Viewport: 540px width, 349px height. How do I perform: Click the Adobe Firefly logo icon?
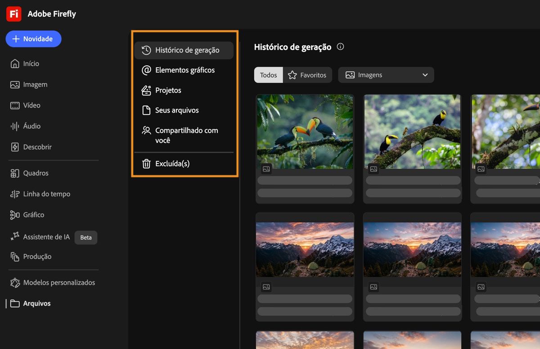14,14
